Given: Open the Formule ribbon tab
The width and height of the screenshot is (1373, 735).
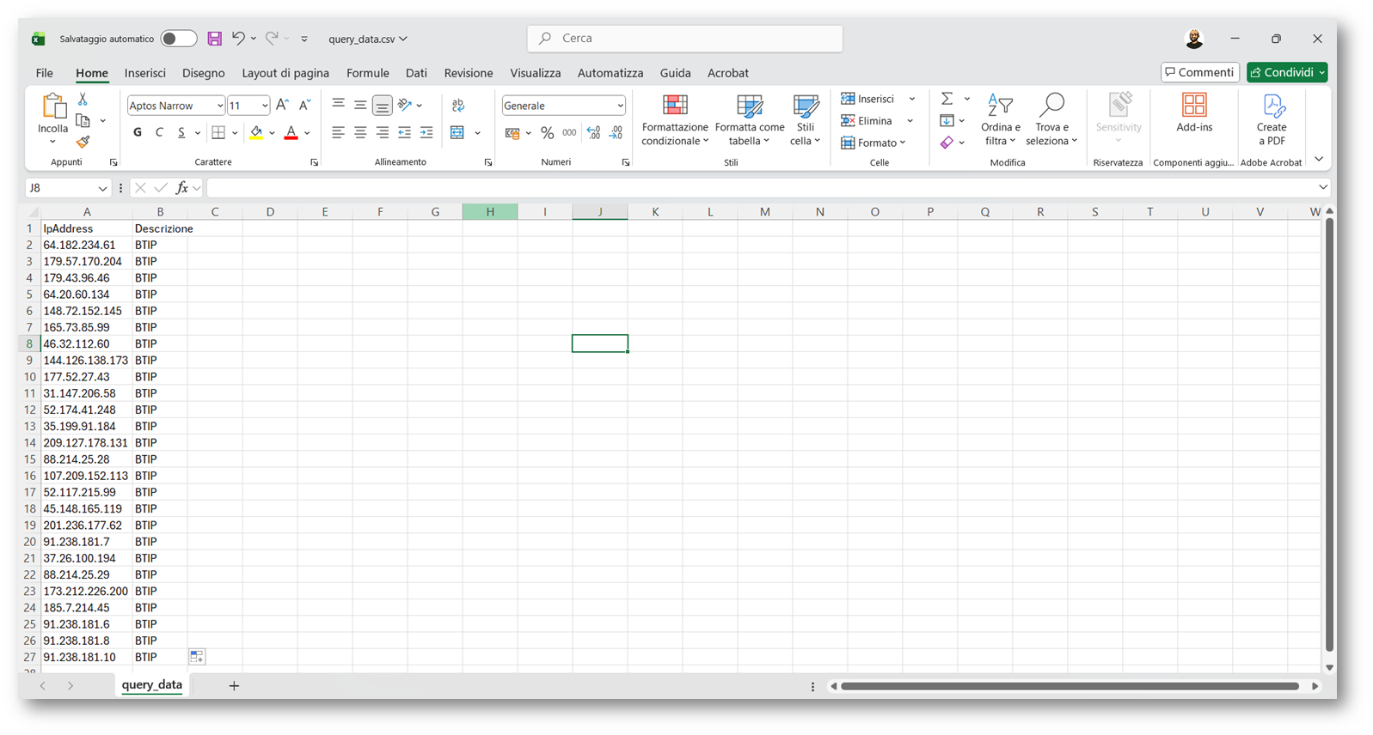Looking at the screenshot, I should pyautogui.click(x=367, y=73).
